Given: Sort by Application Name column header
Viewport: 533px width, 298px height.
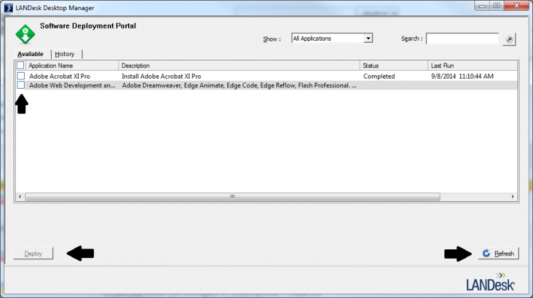Looking at the screenshot, I should (x=72, y=65).
